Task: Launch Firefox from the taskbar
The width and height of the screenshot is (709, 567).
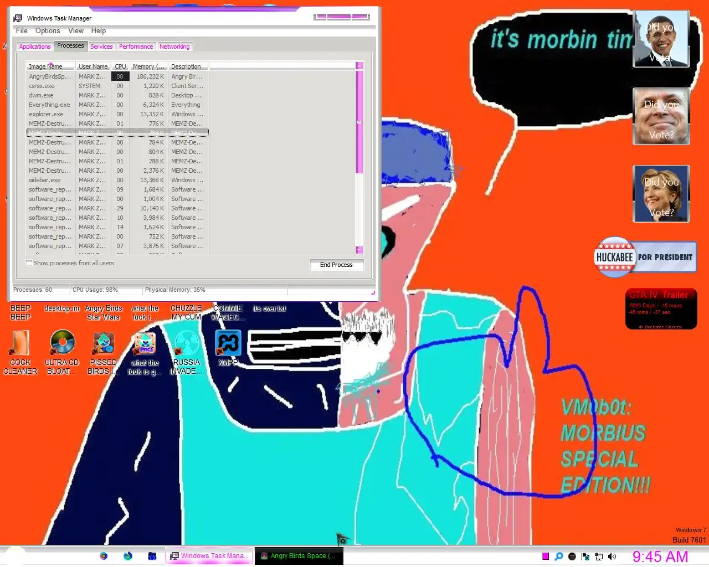Action: point(128,556)
